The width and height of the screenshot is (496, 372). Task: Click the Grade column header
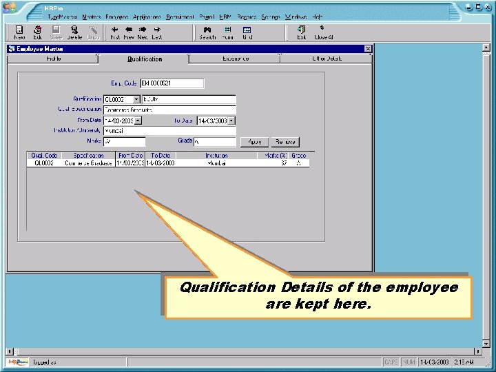point(298,156)
